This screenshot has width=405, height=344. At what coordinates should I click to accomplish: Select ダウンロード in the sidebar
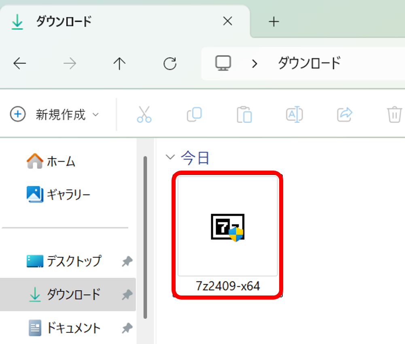(68, 294)
